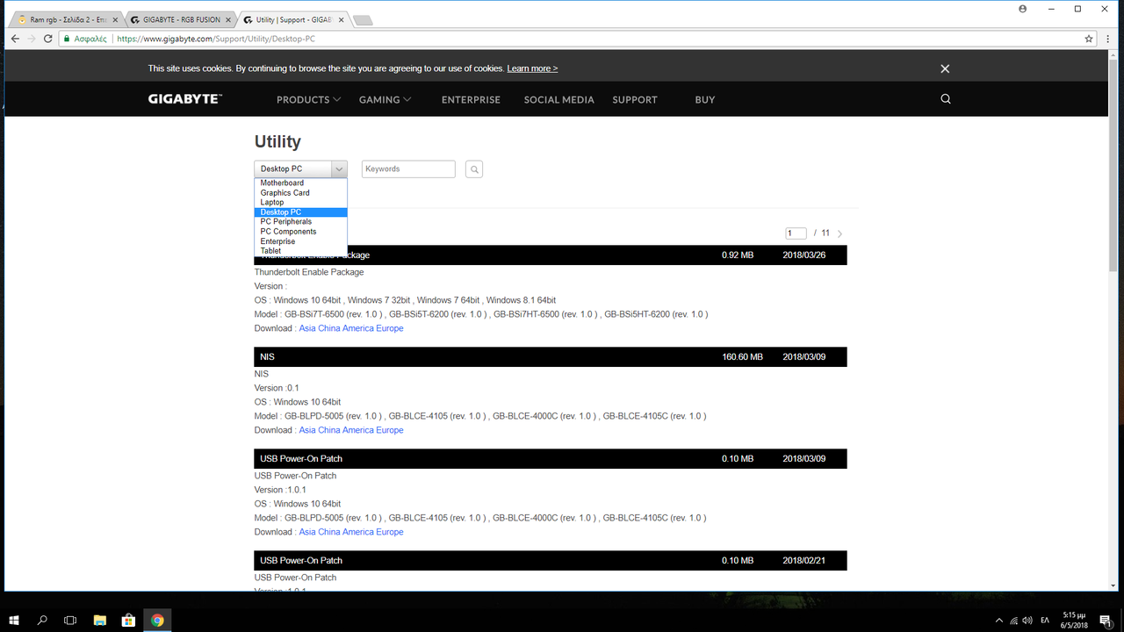This screenshot has height=632, width=1124.
Task: Switch to GIGABYTE - RGB FUSION tab
Action: pos(180,19)
